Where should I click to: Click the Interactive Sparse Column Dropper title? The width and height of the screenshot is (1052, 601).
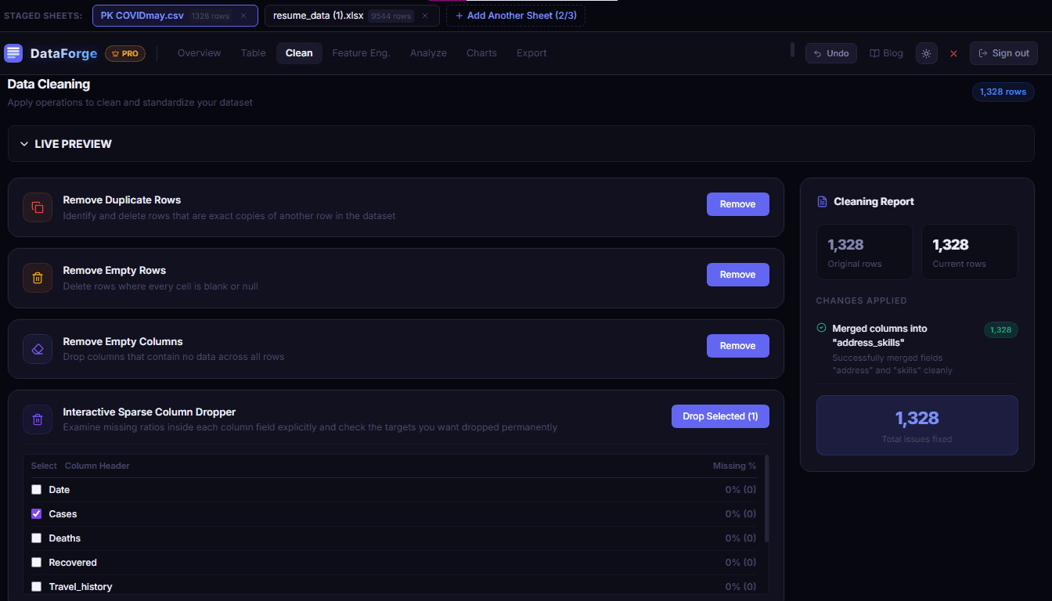pyautogui.click(x=150, y=412)
